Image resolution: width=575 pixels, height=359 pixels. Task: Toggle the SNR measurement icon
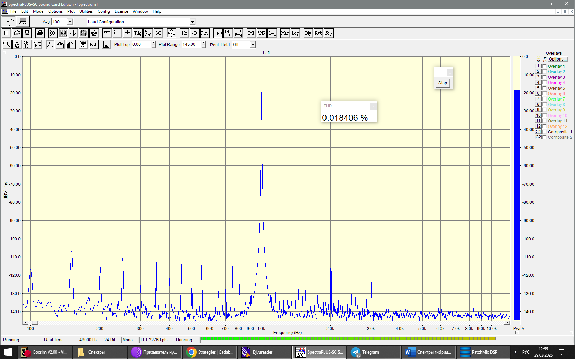point(262,33)
